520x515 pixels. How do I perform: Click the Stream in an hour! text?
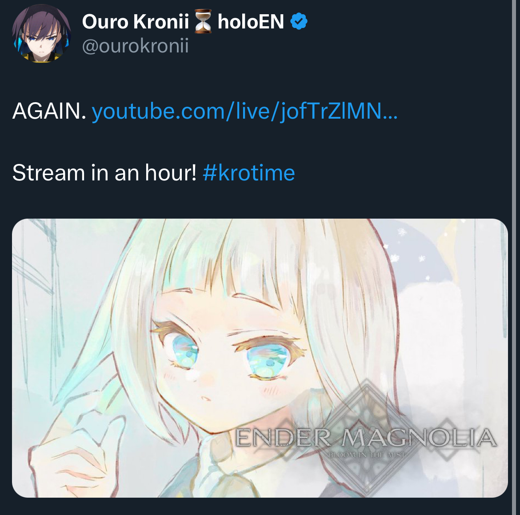[x=104, y=173]
